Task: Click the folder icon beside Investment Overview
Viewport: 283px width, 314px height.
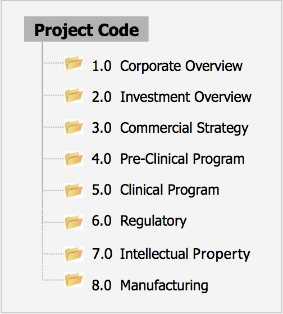Action: 74,95
